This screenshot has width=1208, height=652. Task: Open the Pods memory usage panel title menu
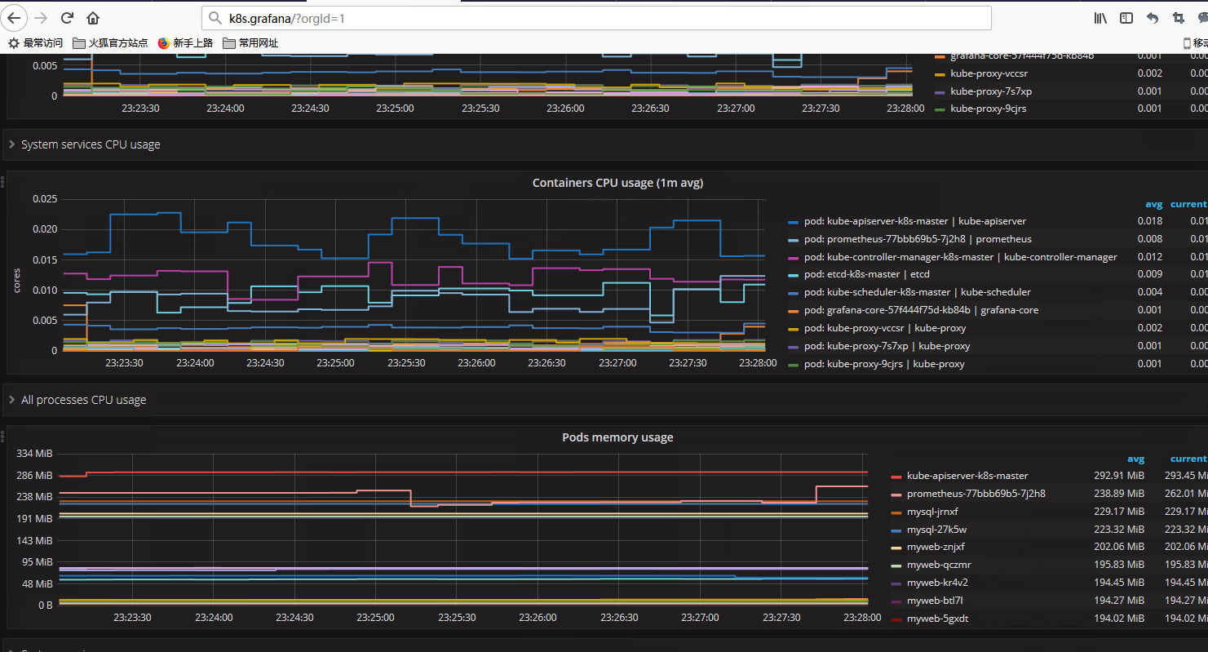(x=617, y=437)
